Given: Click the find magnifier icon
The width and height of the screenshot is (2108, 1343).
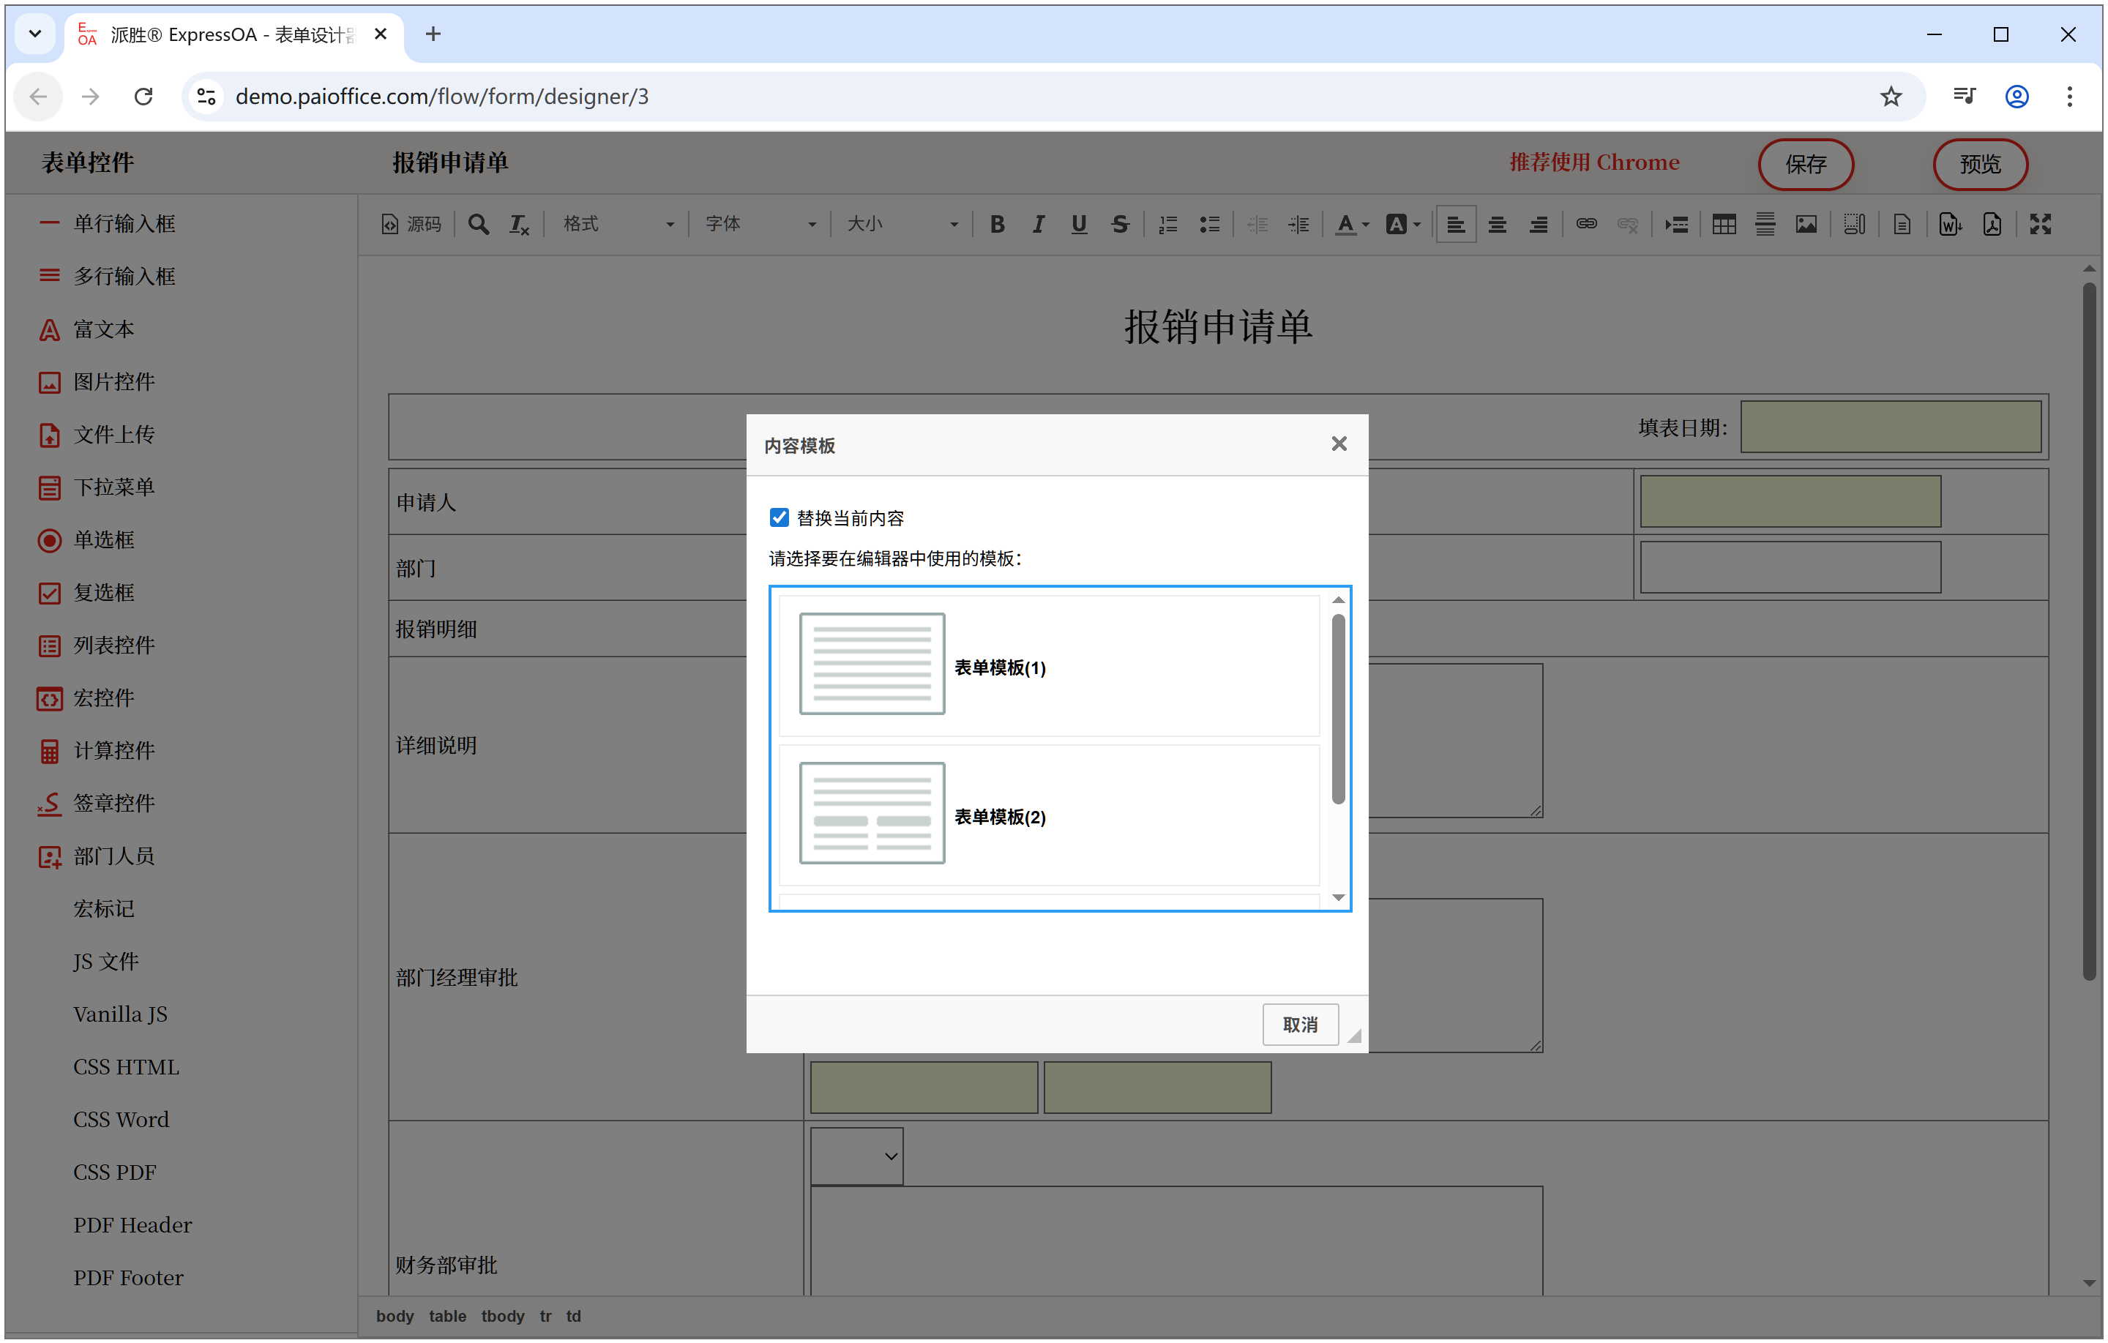Looking at the screenshot, I should coord(478,224).
